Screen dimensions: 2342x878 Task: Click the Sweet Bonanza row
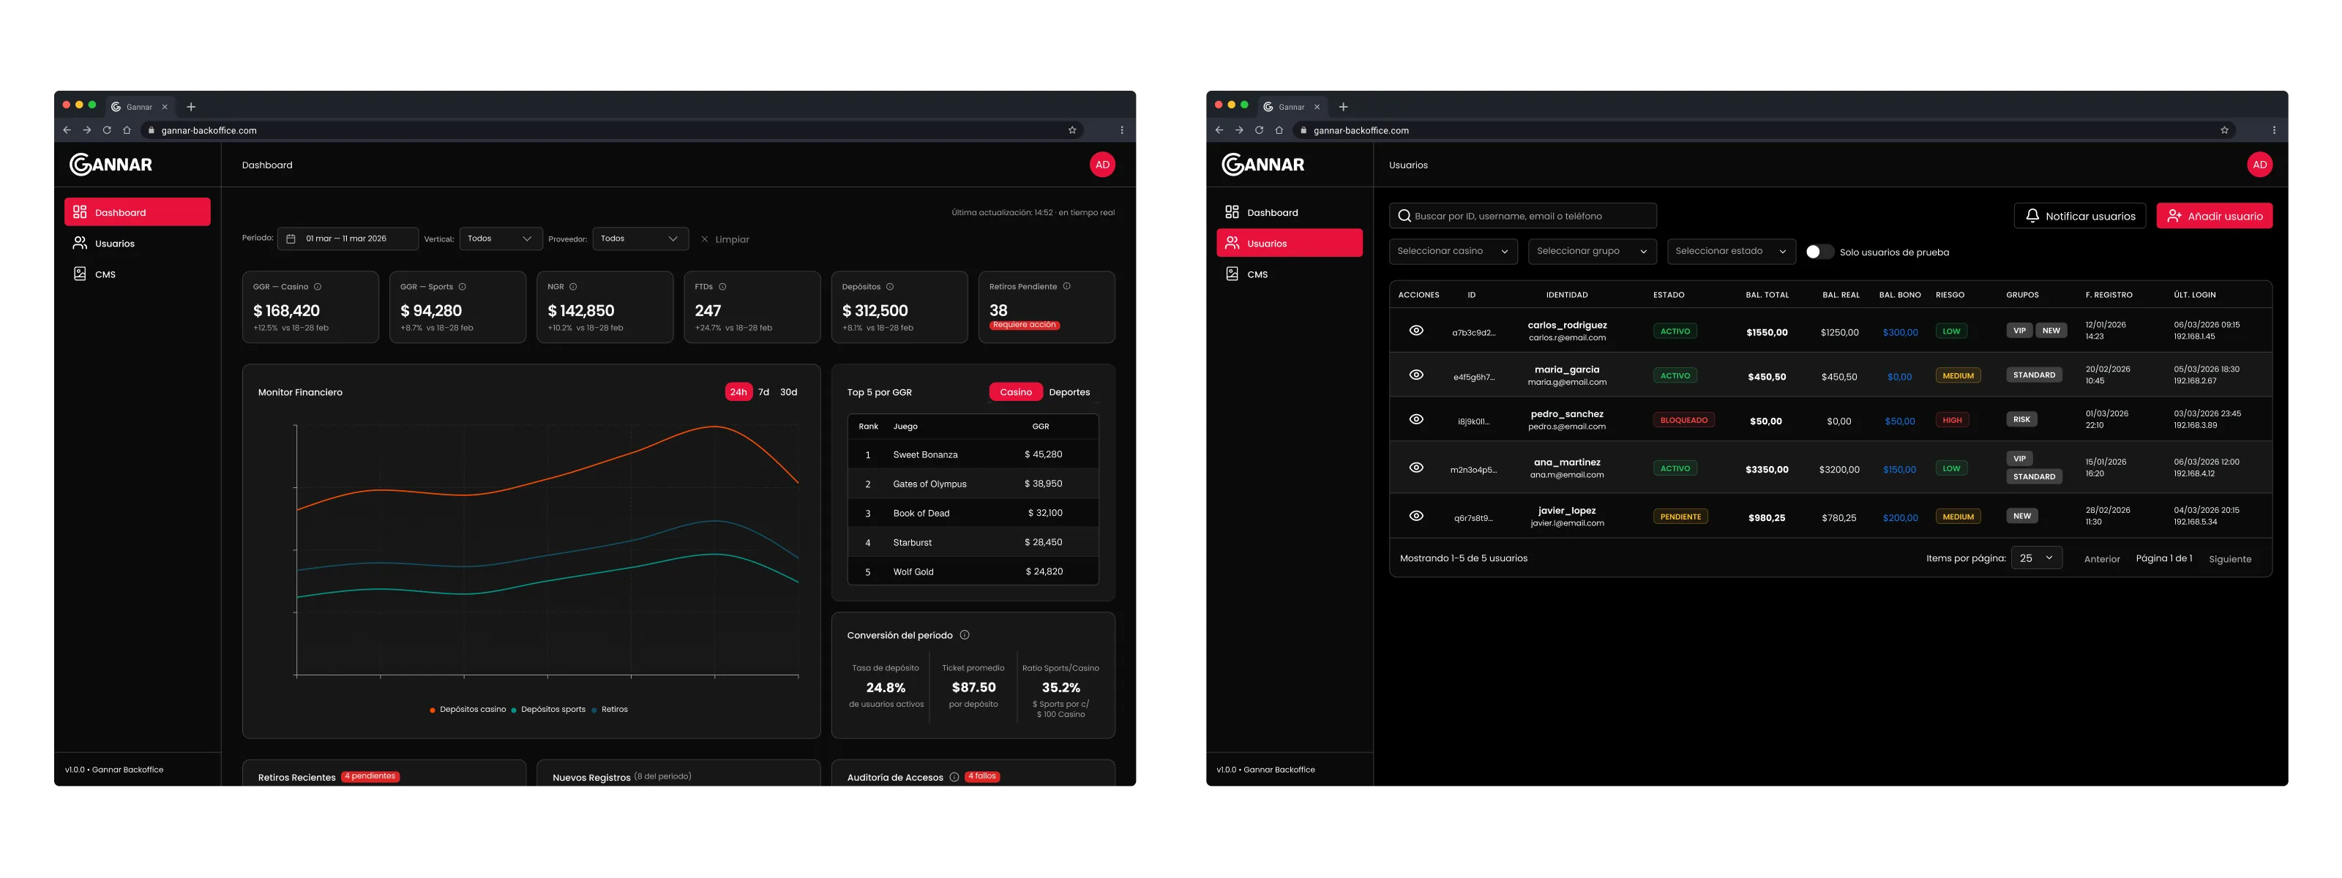tap(973, 454)
